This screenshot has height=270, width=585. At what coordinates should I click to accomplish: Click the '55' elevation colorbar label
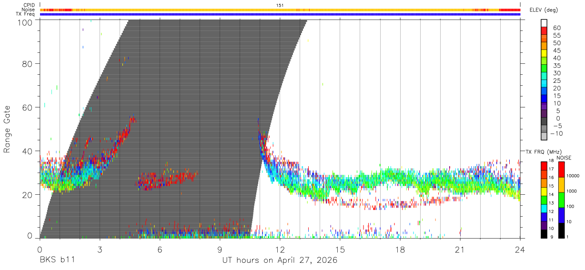click(556, 36)
